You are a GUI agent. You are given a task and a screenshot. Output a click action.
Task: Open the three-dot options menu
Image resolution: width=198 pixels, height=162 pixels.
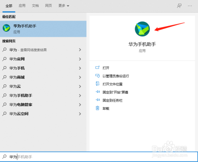tap(190, 6)
